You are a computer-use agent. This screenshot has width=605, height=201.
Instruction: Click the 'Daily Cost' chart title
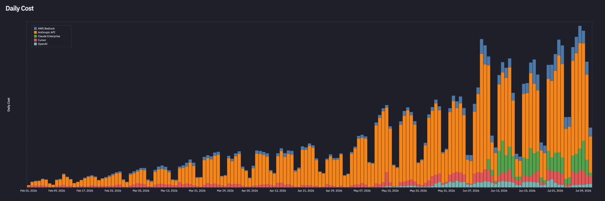coord(20,9)
